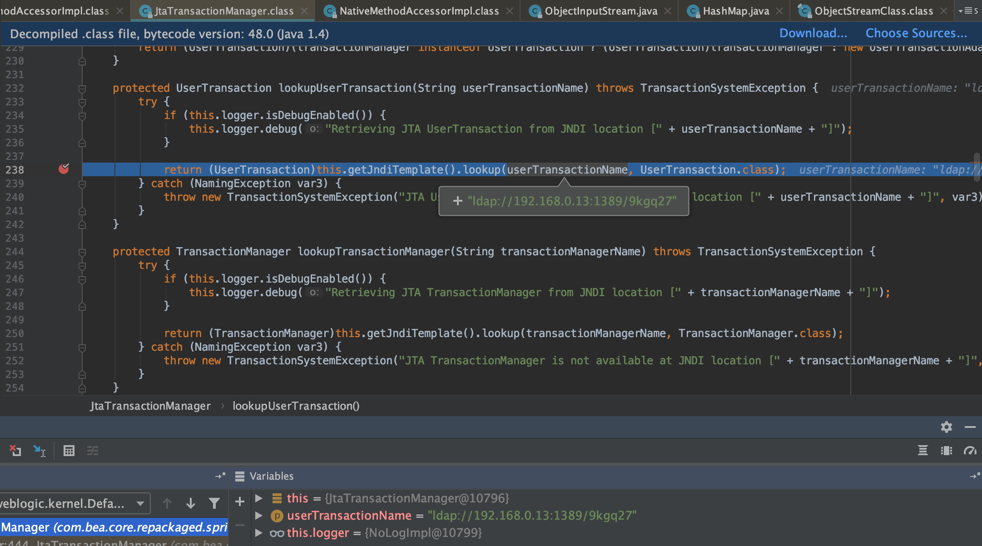This screenshot has width=982, height=546.
Task: Click the Download... link
Action: tap(813, 33)
